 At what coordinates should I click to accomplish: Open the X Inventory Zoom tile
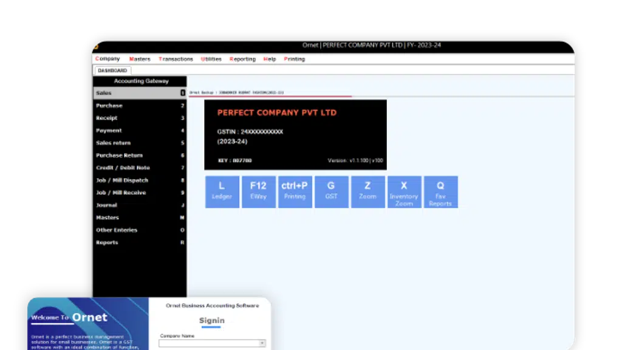[404, 192]
